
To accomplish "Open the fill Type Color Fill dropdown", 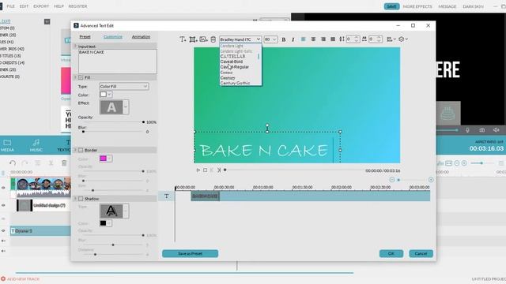I will tap(124, 86).
